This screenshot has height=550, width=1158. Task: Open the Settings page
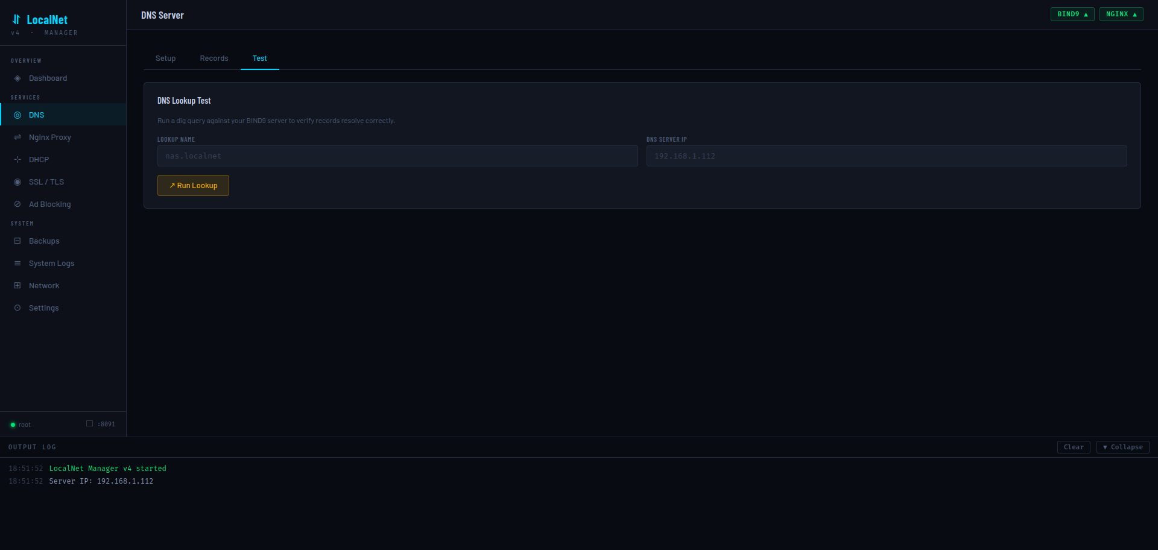(63, 308)
